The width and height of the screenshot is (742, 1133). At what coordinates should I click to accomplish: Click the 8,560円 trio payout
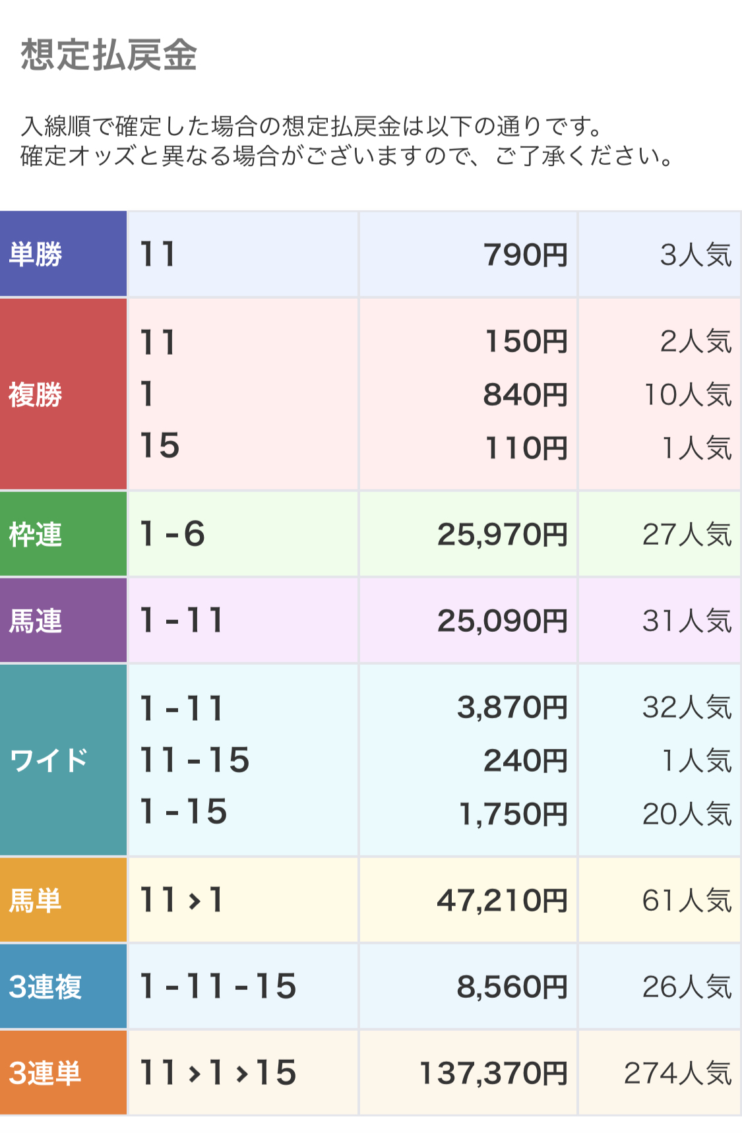click(x=512, y=987)
